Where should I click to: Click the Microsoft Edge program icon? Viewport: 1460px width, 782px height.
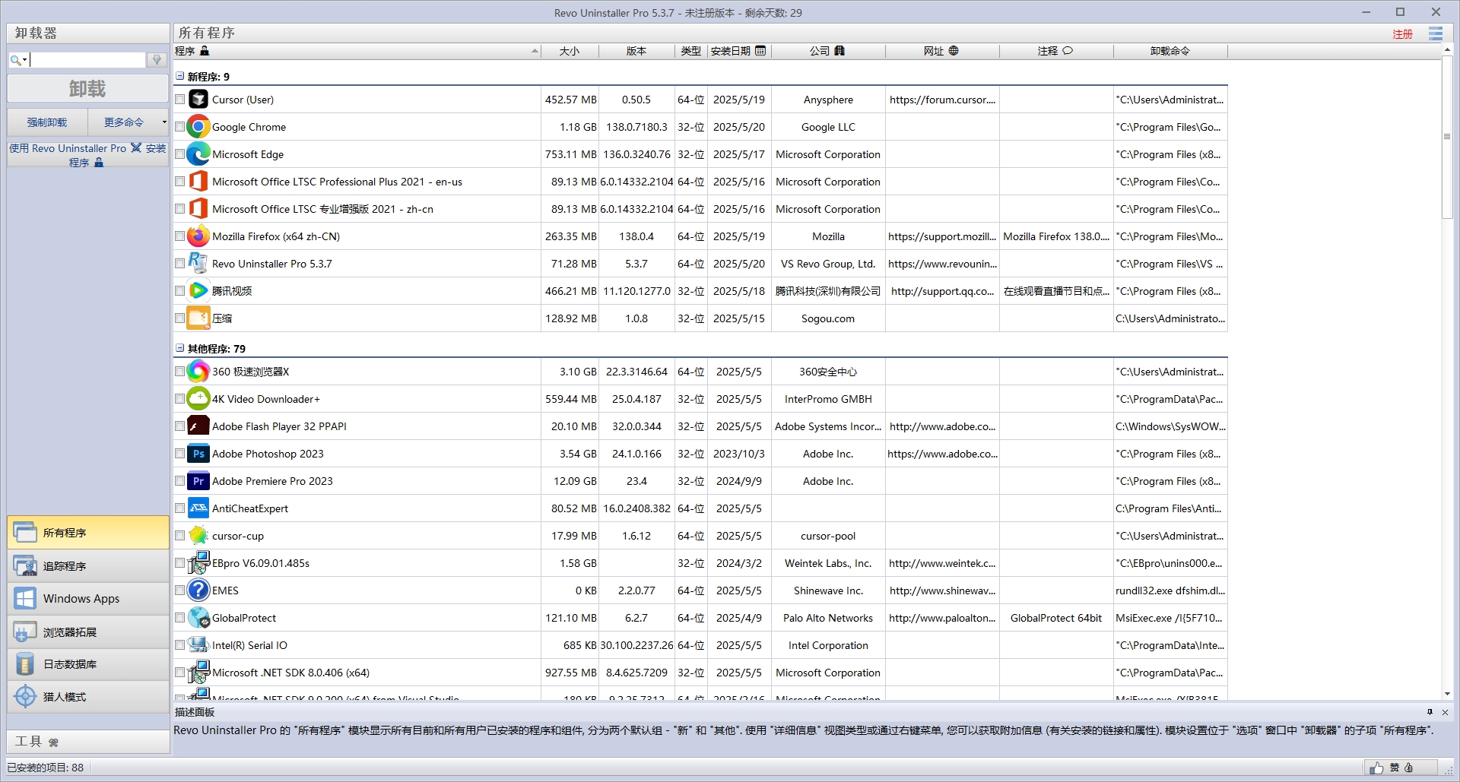pyautogui.click(x=198, y=154)
